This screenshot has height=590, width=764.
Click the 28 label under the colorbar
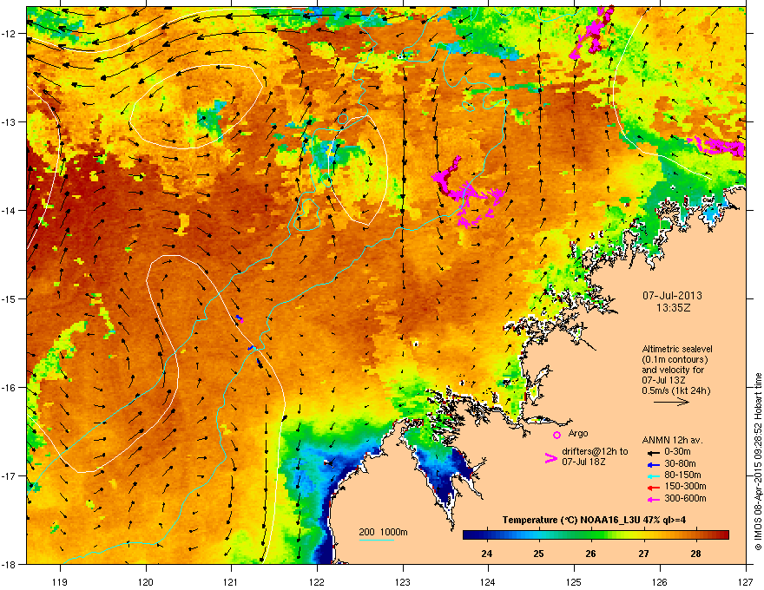[695, 554]
